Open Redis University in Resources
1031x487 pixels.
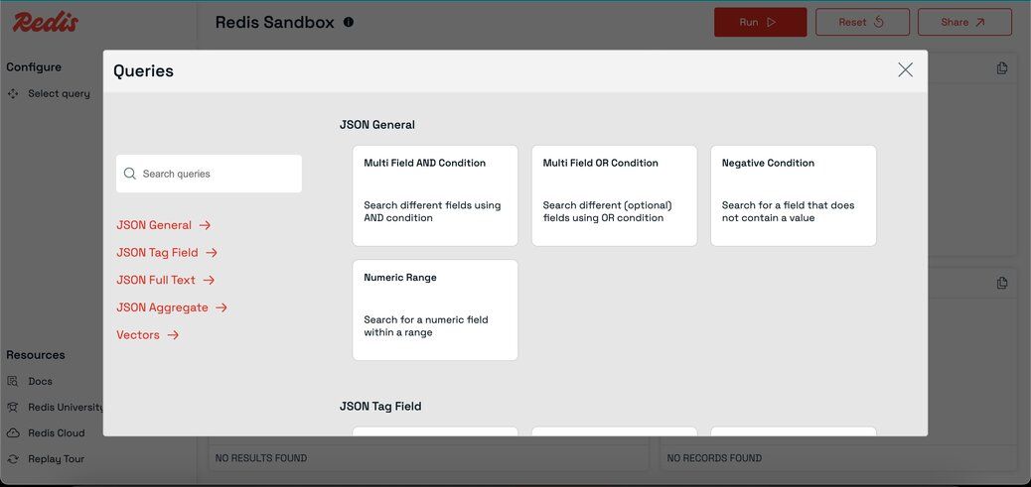pos(66,407)
